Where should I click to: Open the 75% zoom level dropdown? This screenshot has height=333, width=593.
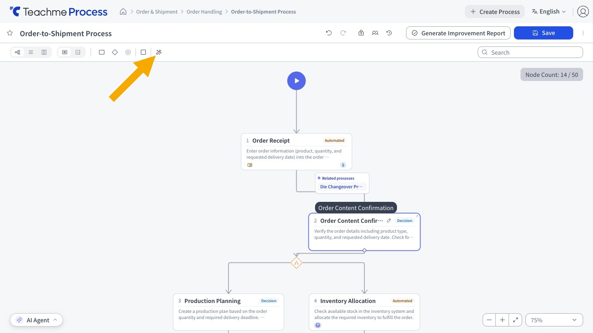[554, 320]
